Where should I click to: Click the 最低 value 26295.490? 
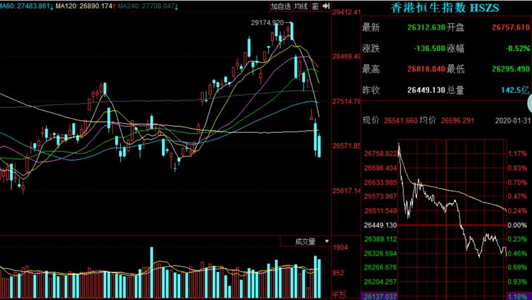(x=511, y=69)
